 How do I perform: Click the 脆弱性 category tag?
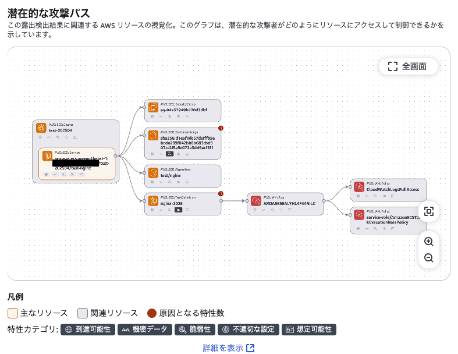coord(195,330)
